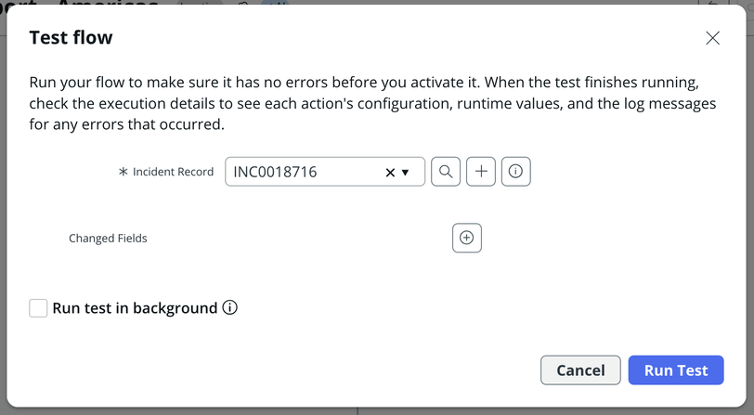Click the 'Test flow' dialog heading
This screenshot has width=754, height=415.
point(71,38)
